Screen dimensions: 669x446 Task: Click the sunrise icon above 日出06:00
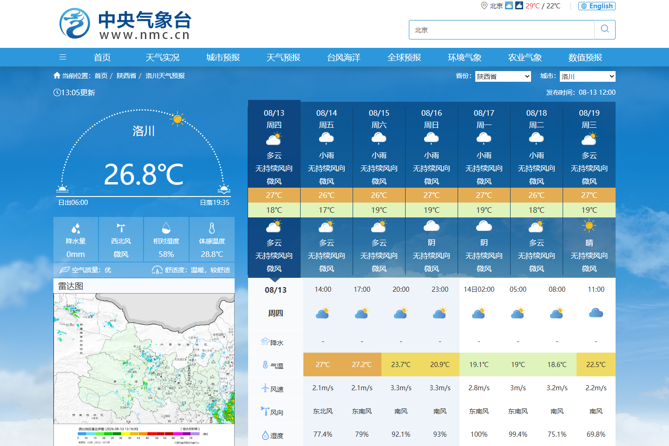63,189
